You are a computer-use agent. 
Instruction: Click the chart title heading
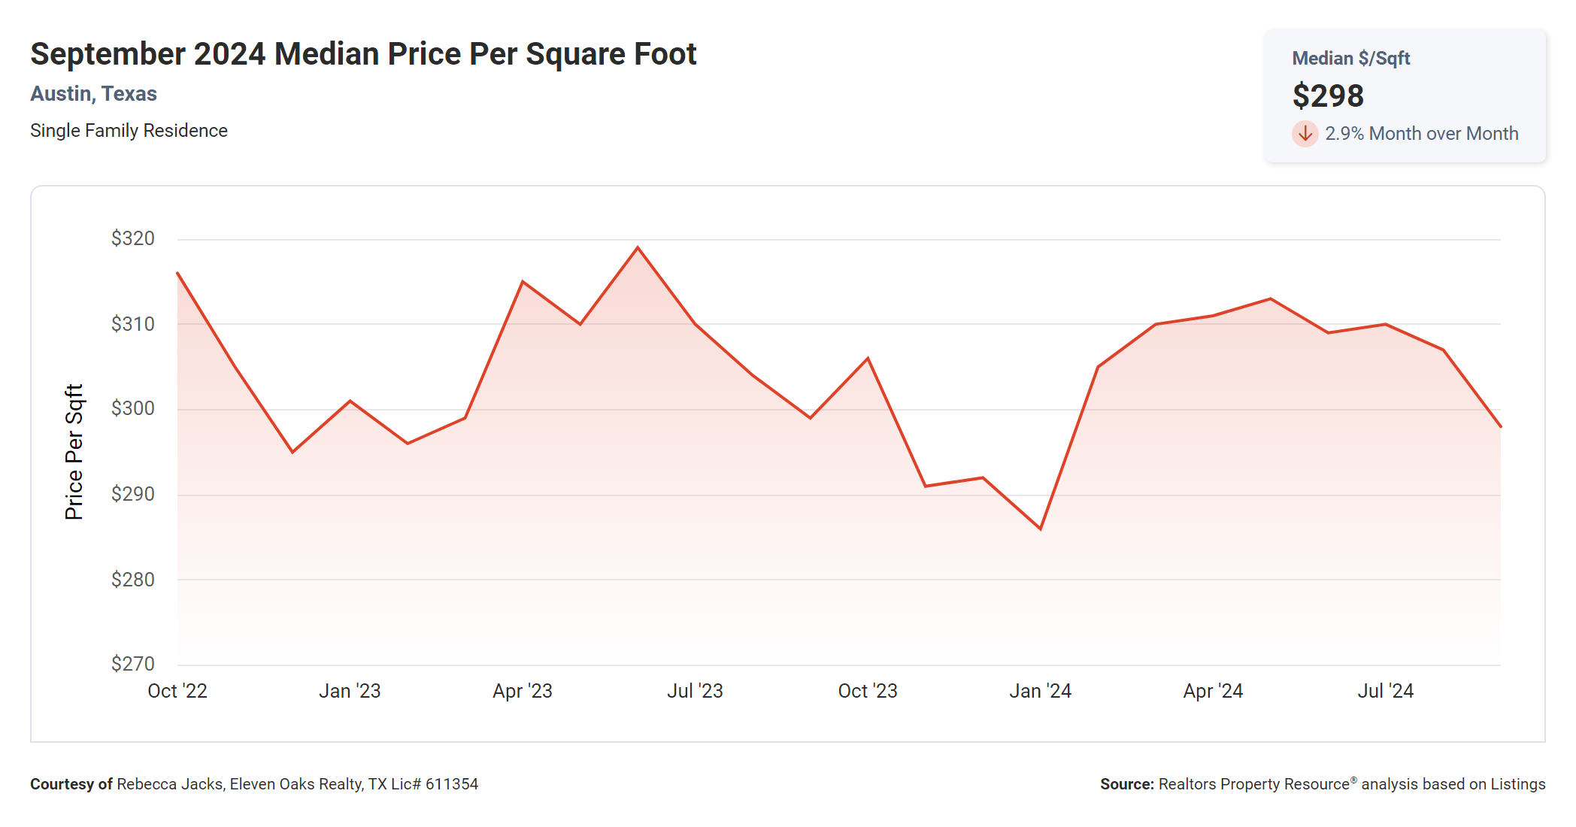pyautogui.click(x=363, y=54)
